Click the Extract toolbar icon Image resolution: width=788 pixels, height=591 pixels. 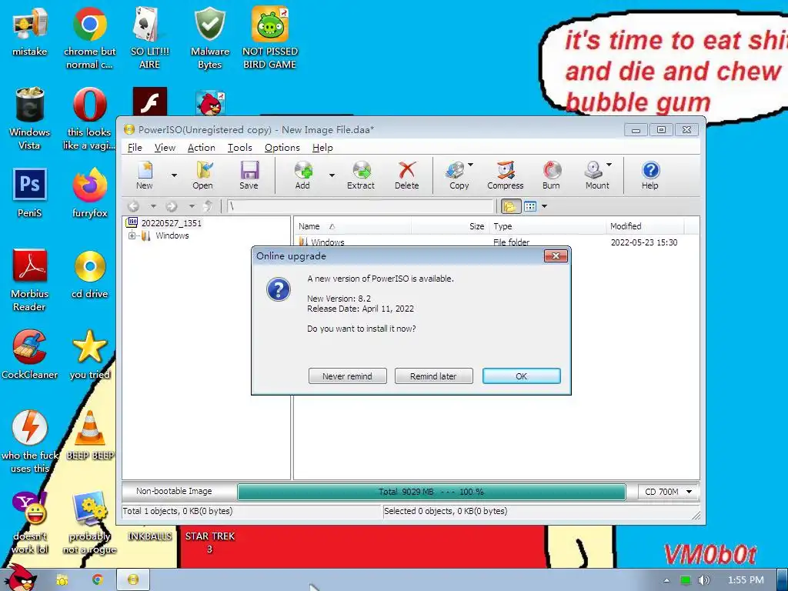tap(361, 175)
